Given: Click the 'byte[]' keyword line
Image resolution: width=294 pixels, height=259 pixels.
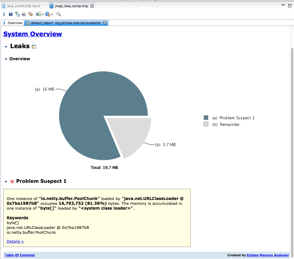Looking at the screenshot, I should click(13, 223).
